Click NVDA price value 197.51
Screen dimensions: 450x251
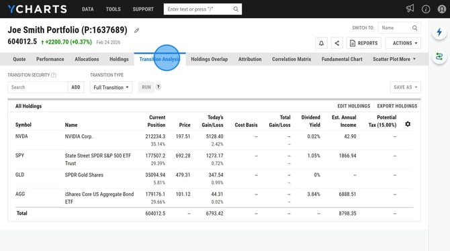point(183,136)
